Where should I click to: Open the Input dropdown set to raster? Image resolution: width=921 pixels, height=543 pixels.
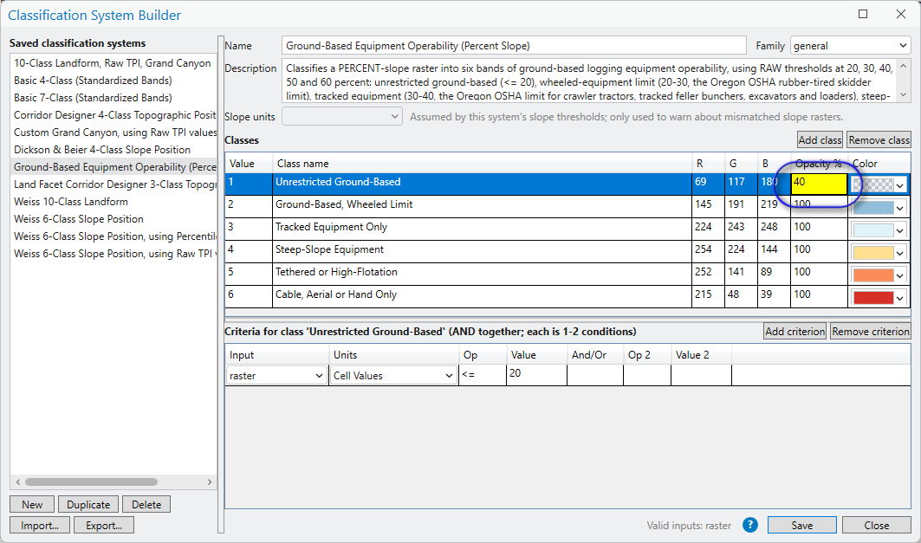click(276, 376)
